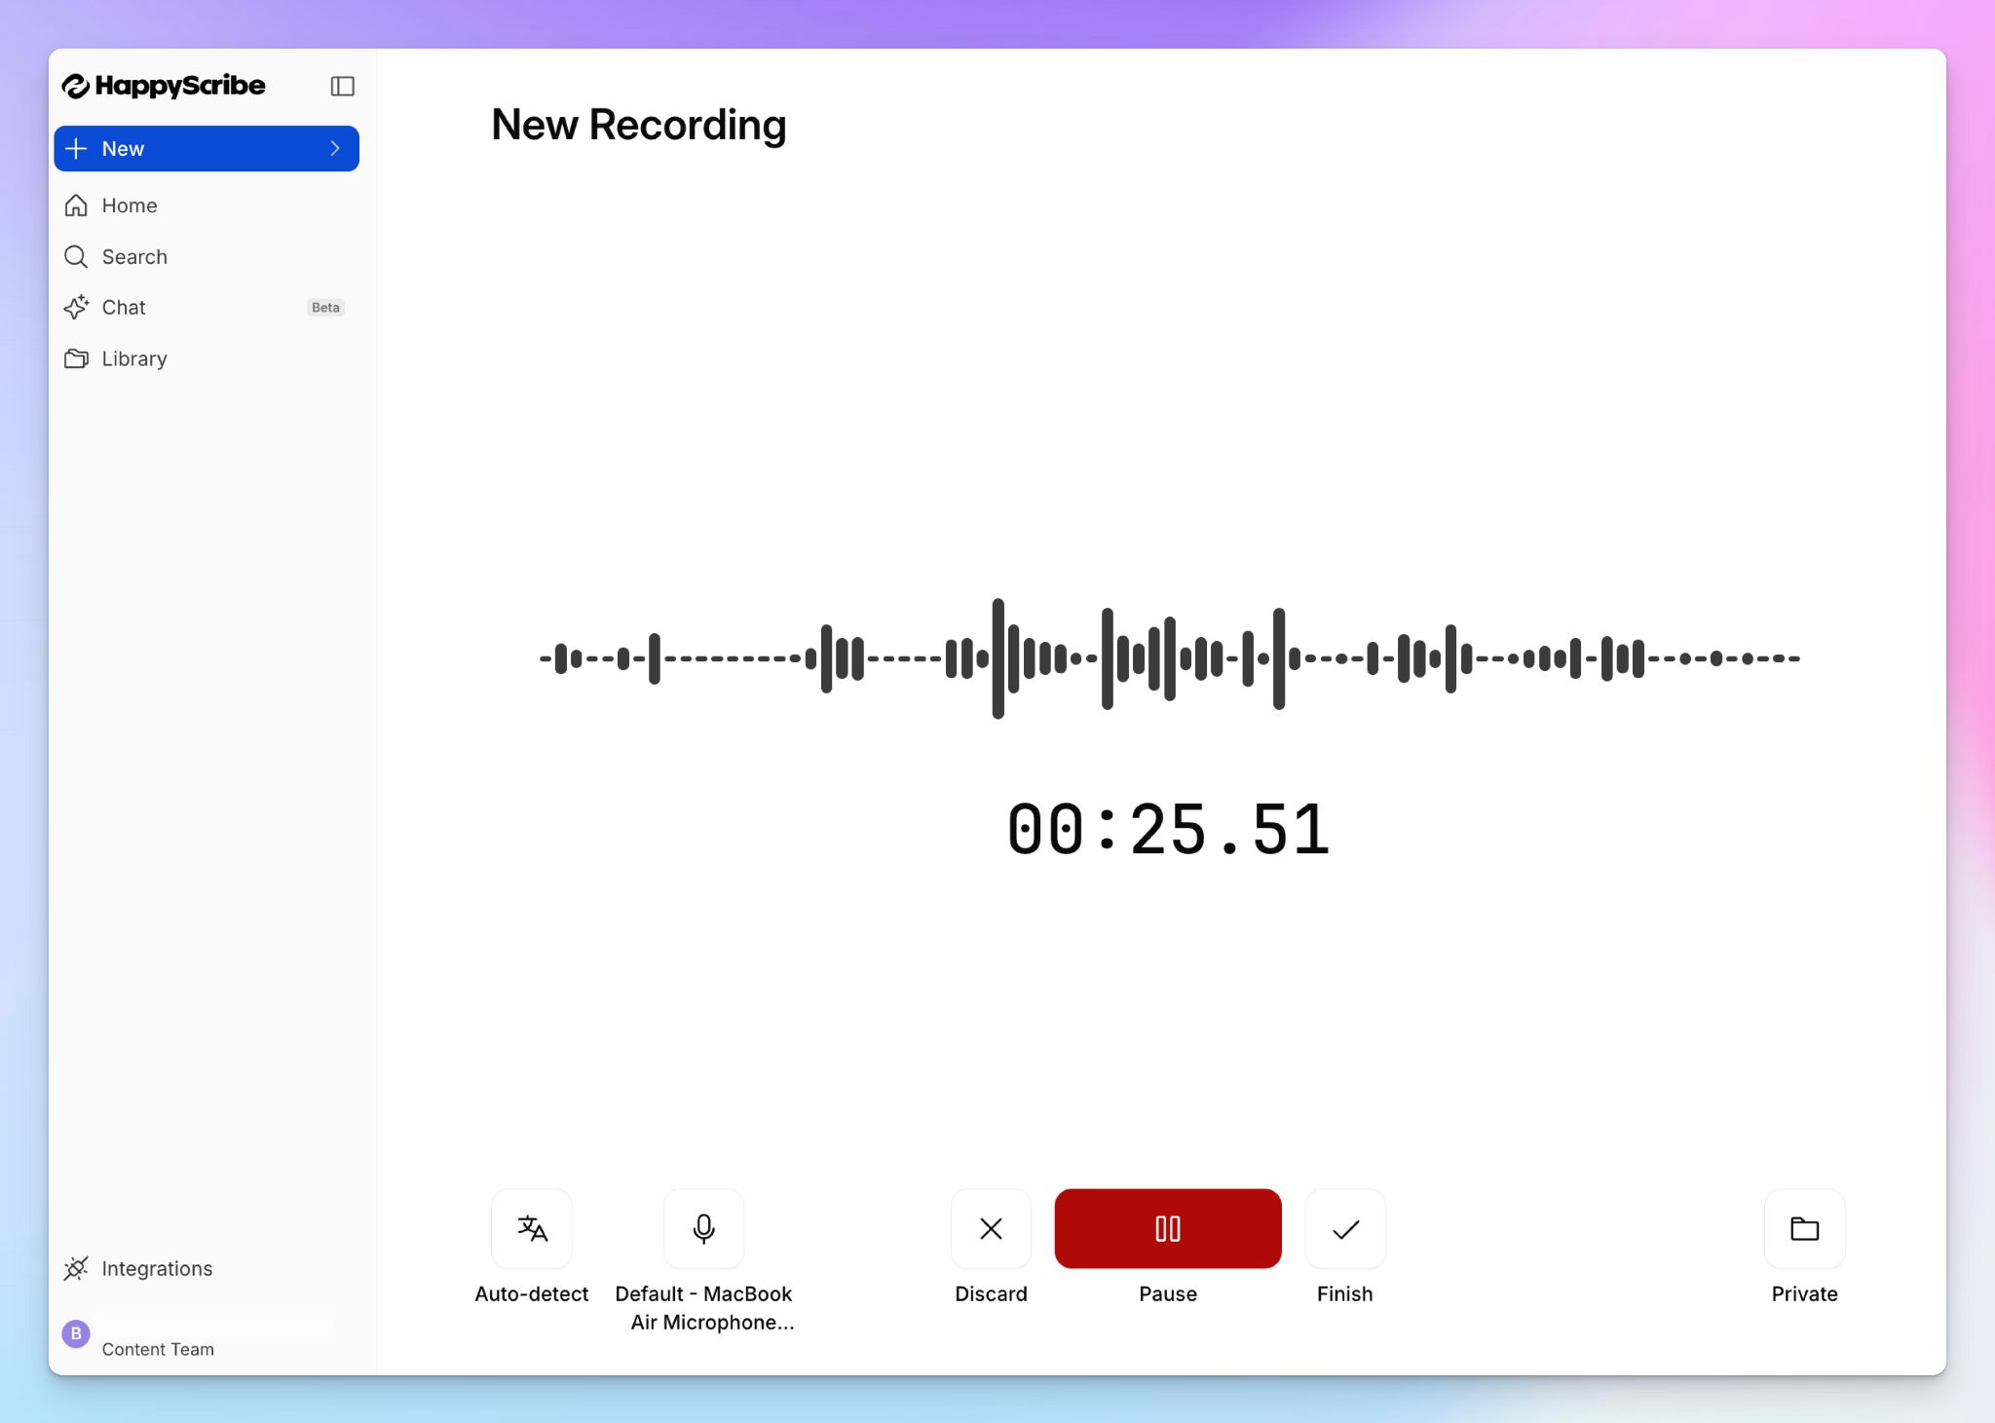
Task: Open the microphone input selector icon
Action: tap(702, 1228)
